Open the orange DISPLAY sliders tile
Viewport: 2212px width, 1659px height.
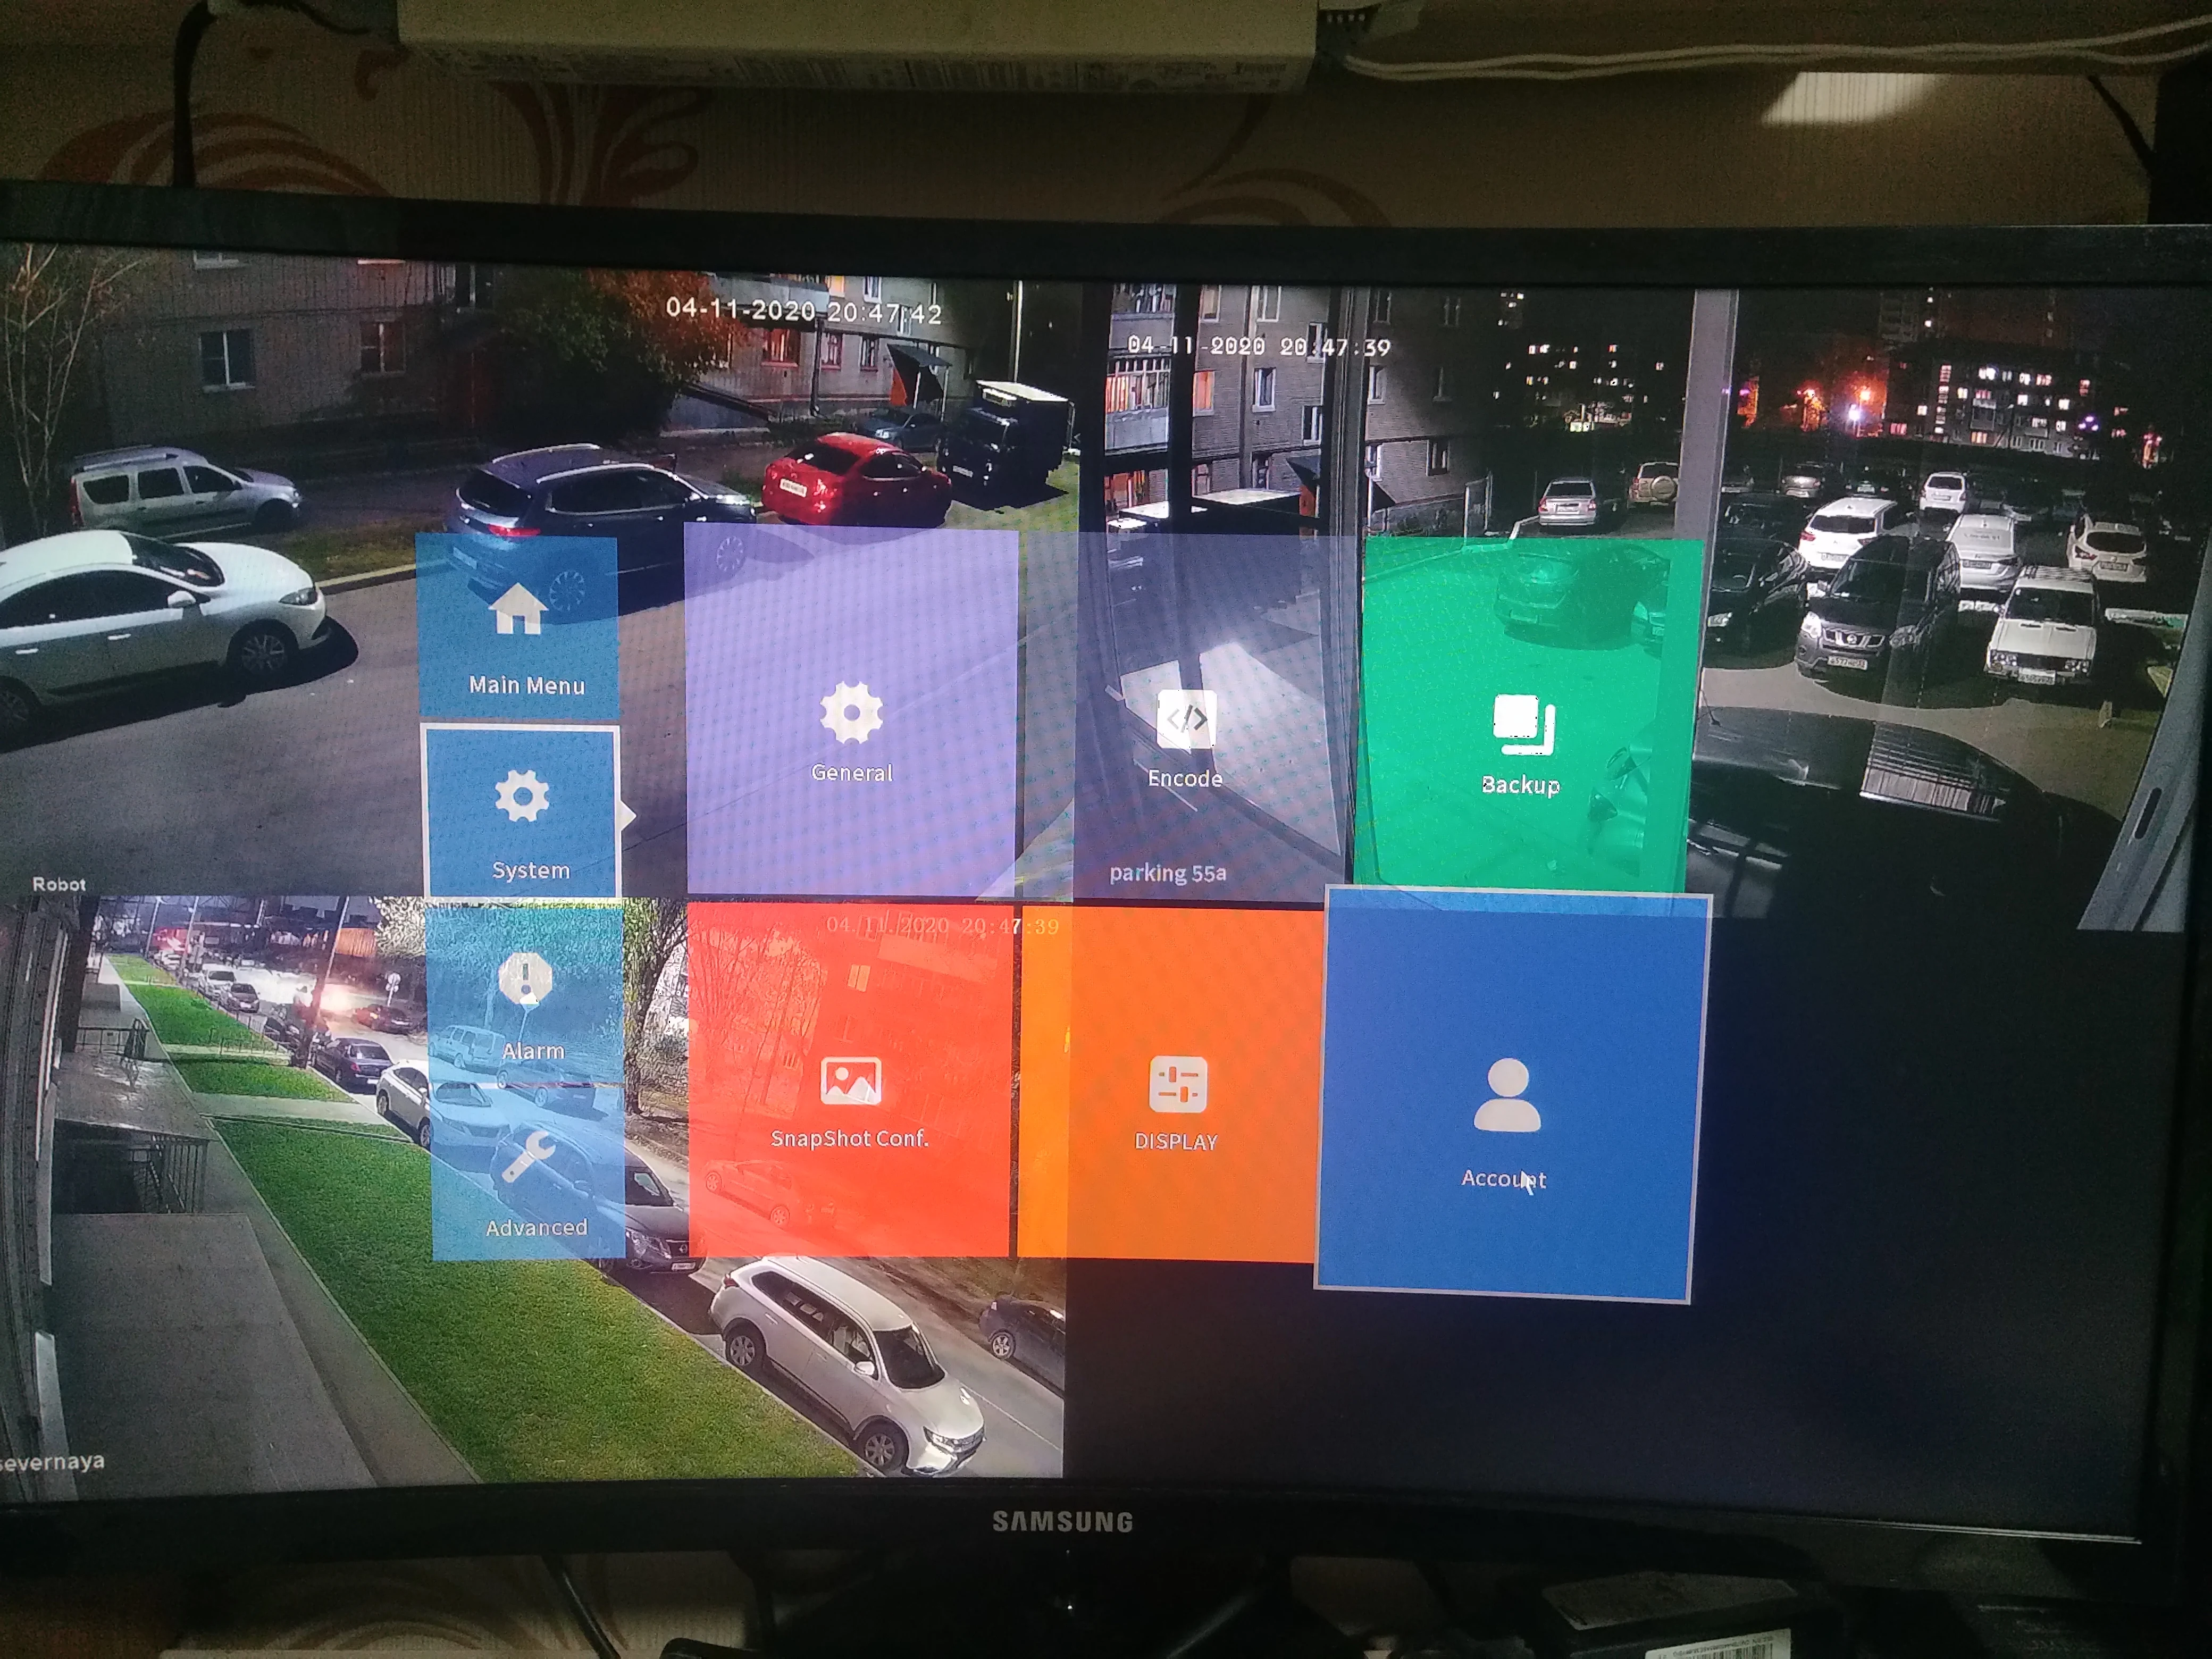click(1178, 1084)
